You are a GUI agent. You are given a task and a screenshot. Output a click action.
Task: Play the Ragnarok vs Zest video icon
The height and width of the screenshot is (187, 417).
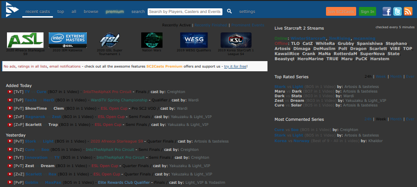coord(10,117)
